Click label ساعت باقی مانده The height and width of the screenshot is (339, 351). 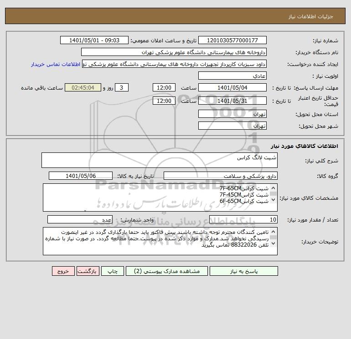42,88
